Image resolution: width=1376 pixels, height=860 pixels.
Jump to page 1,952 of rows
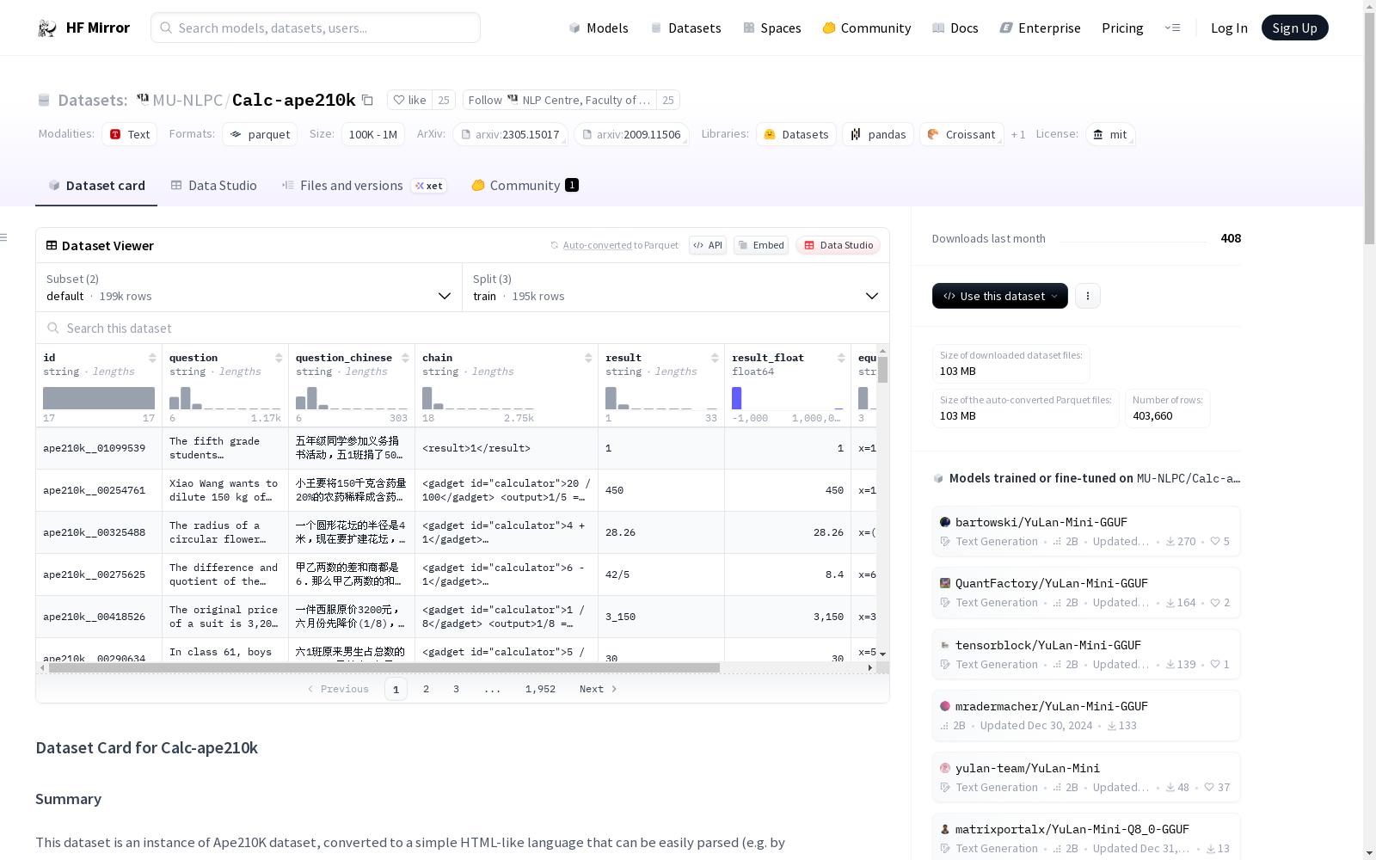[540, 689]
